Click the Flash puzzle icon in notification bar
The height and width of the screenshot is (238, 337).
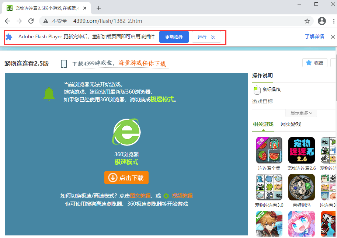tap(9, 37)
